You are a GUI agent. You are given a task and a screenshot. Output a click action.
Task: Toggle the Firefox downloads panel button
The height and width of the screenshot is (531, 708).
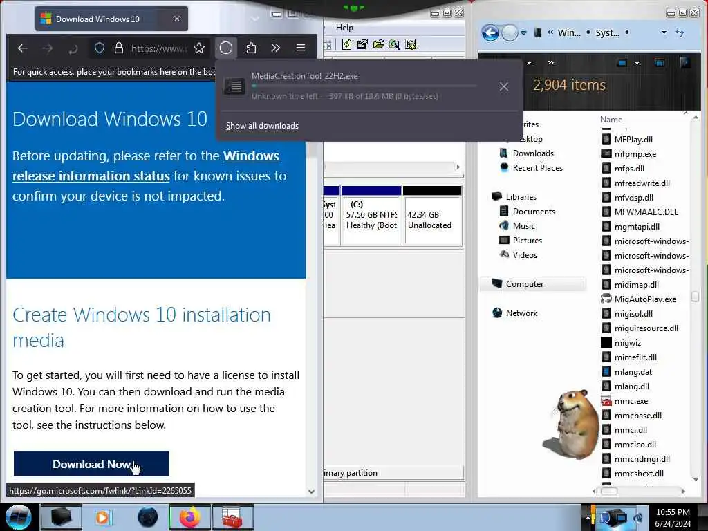[226, 48]
